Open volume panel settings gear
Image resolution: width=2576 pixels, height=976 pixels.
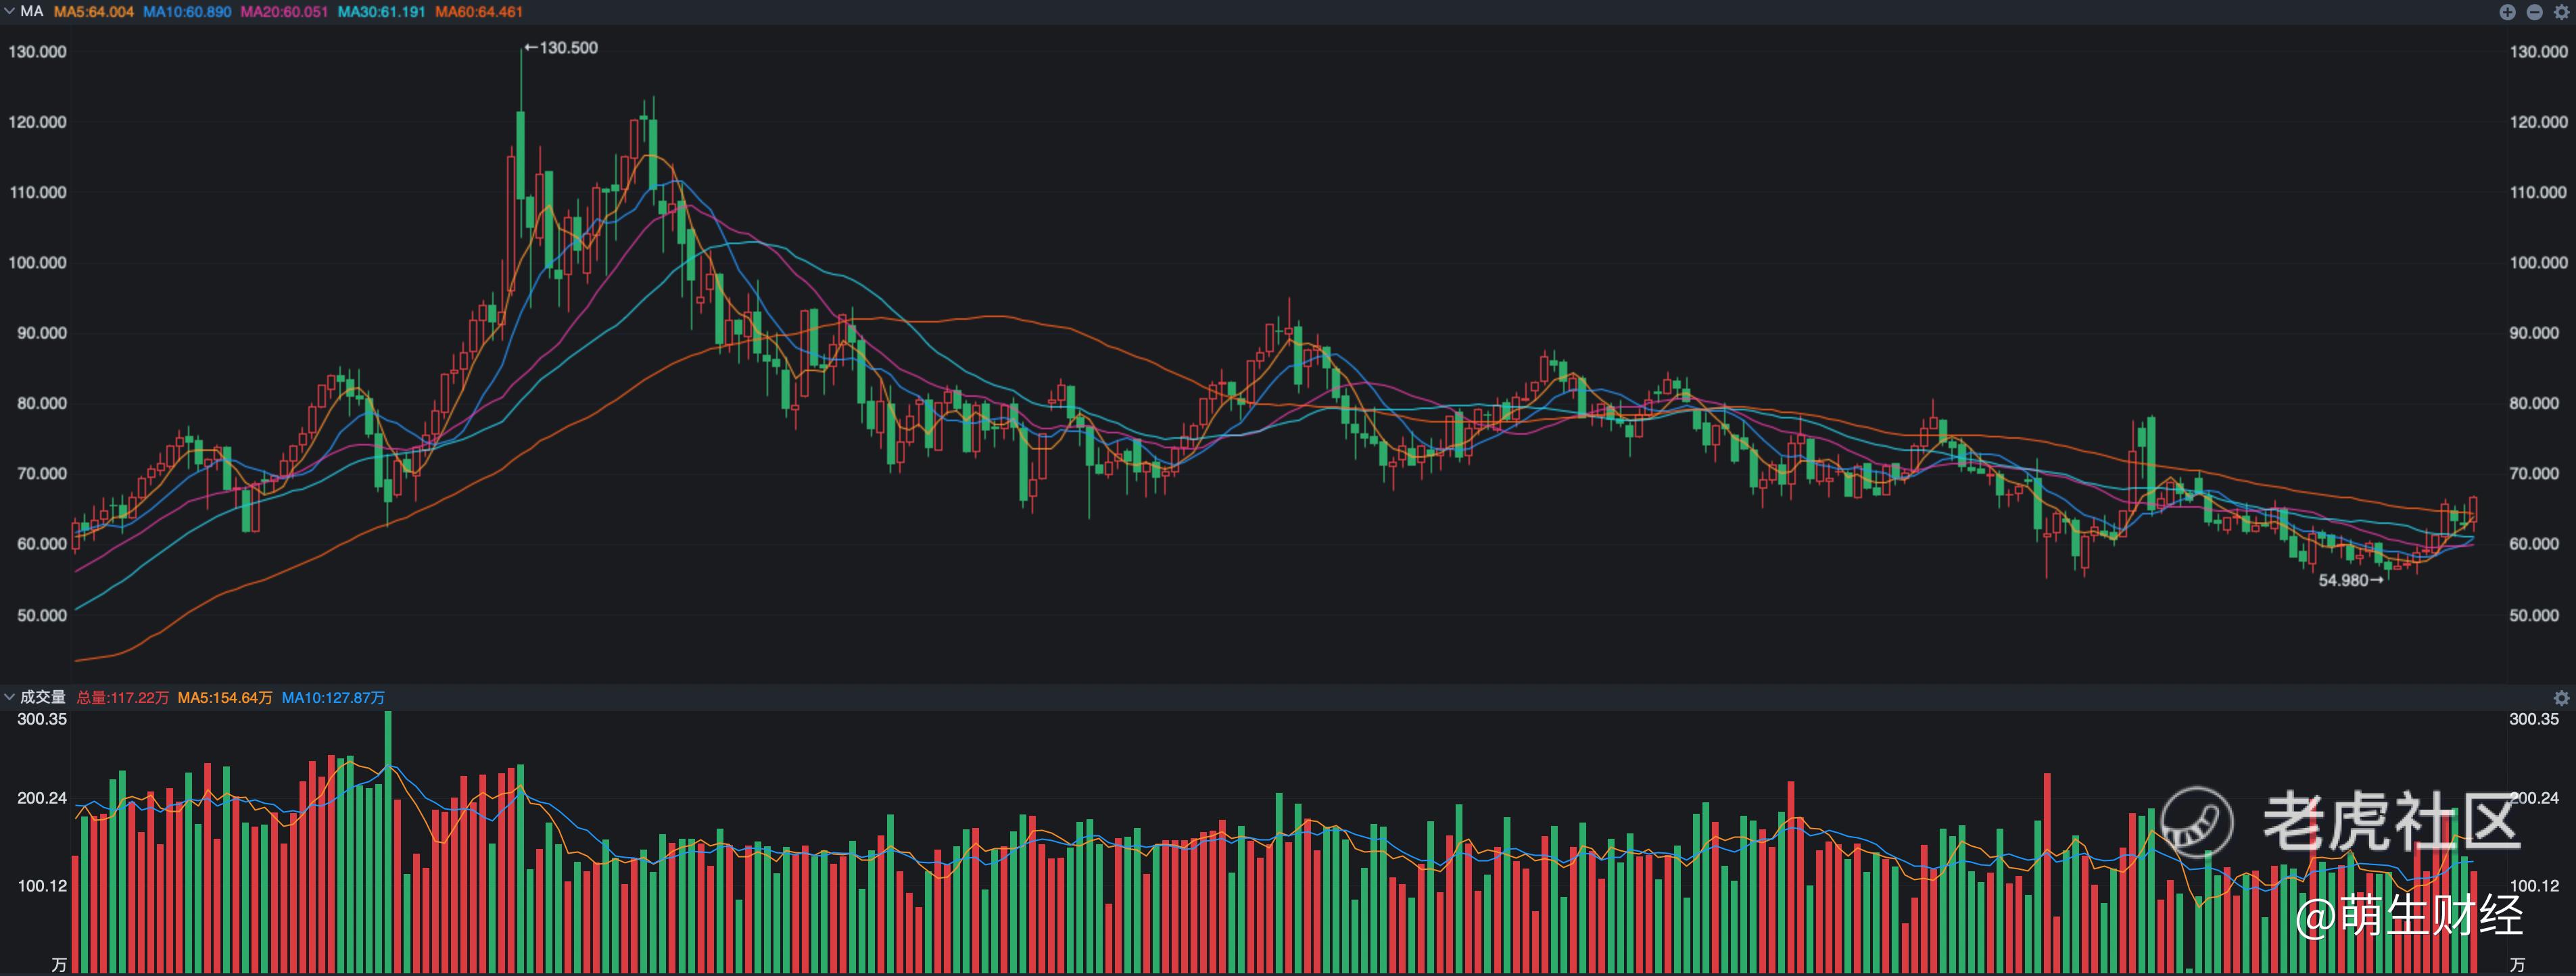pyautogui.click(x=2561, y=698)
